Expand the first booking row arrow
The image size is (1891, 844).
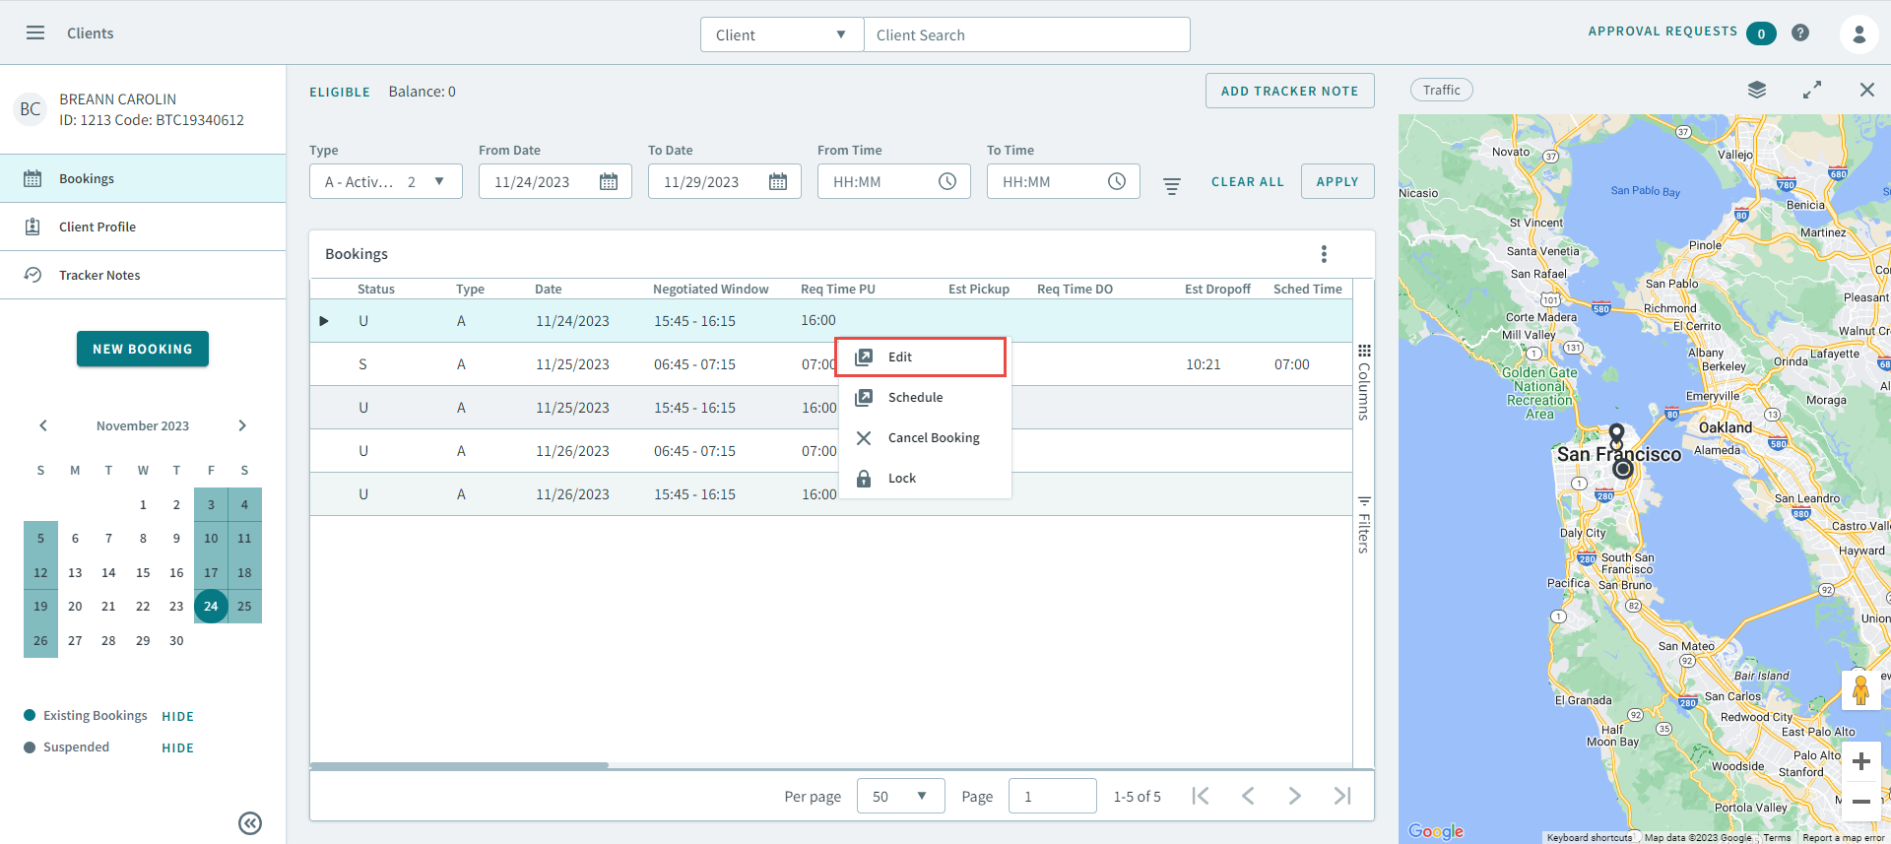pos(324,321)
